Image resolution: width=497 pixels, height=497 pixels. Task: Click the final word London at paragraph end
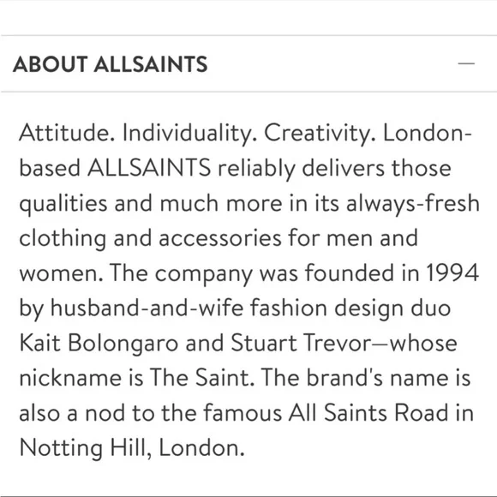[201, 447]
